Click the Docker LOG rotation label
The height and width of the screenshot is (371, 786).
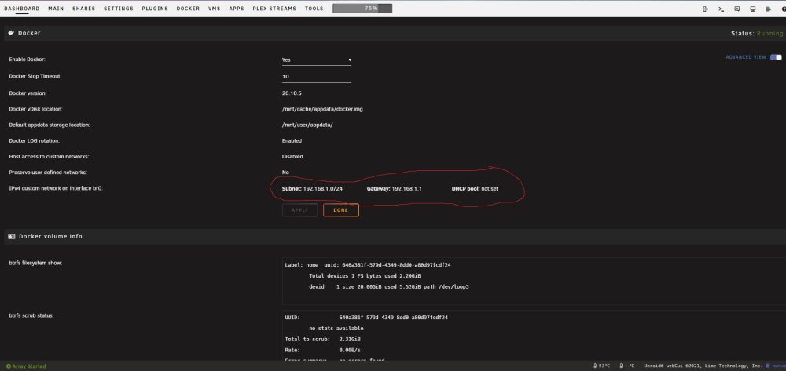34,141
